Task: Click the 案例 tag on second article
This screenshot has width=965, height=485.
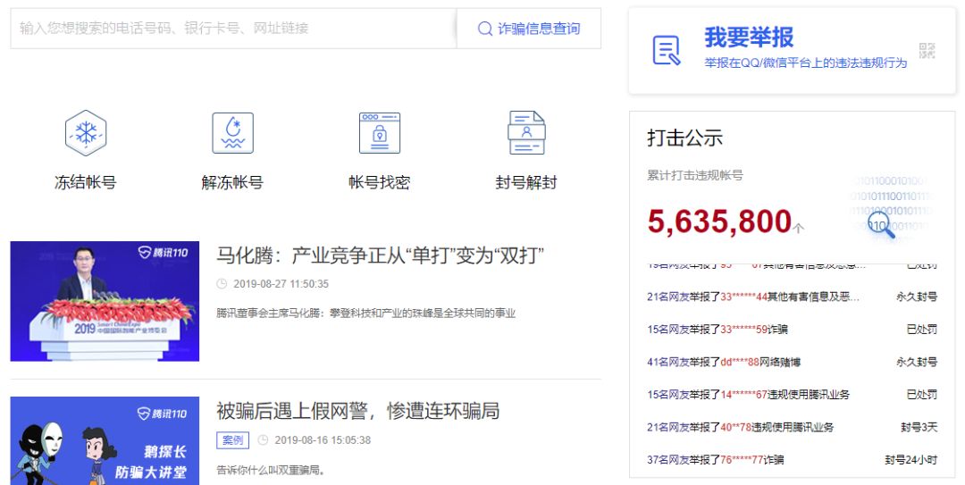Action: 232,440
